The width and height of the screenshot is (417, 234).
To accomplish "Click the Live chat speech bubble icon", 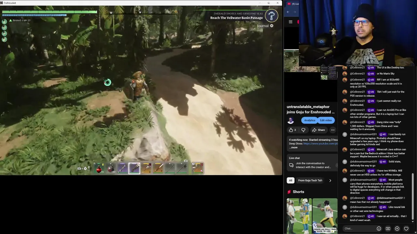I will (x=291, y=165).
